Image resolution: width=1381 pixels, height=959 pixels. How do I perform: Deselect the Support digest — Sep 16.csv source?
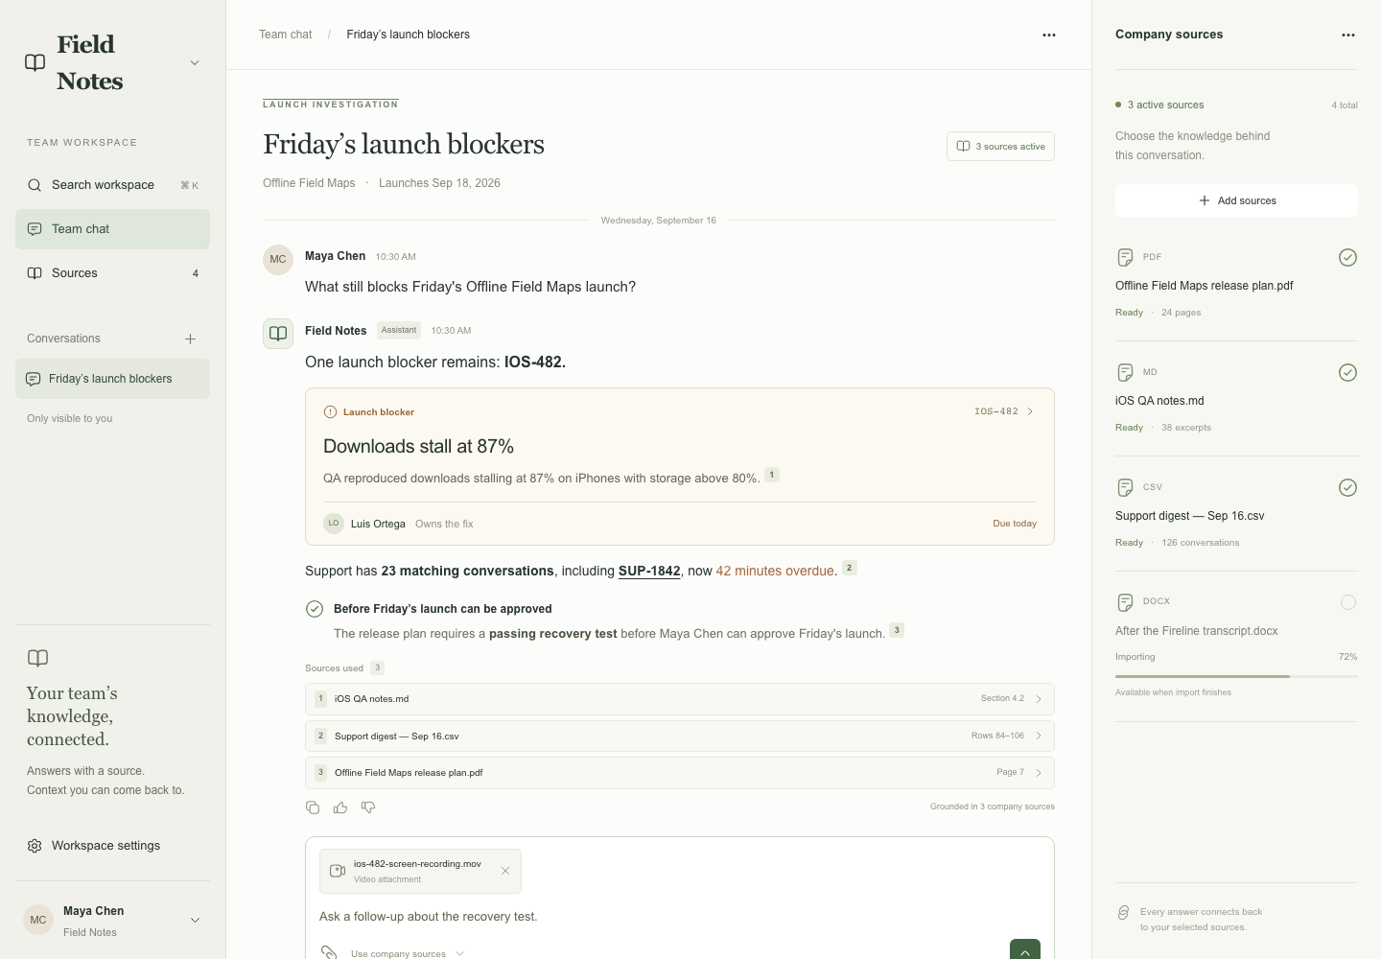pos(1347,487)
